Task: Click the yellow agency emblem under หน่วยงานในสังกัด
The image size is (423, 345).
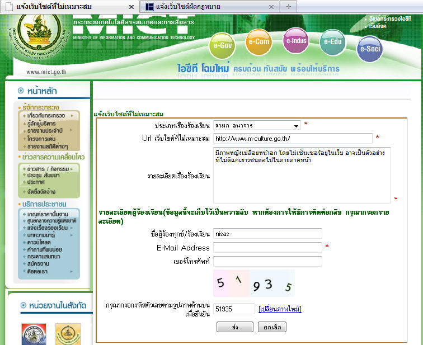Action: (68, 334)
